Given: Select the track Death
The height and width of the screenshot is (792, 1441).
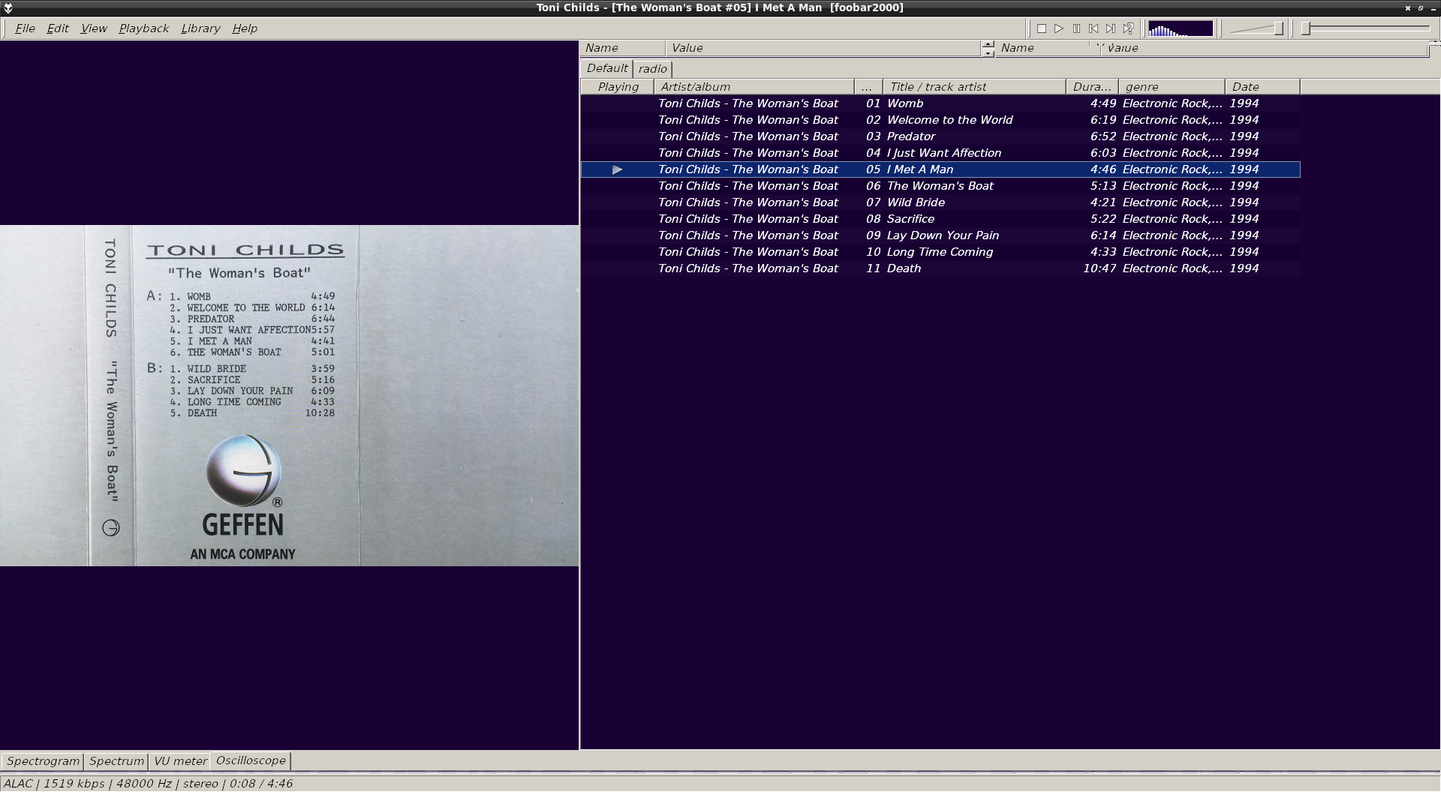Looking at the screenshot, I should point(940,268).
